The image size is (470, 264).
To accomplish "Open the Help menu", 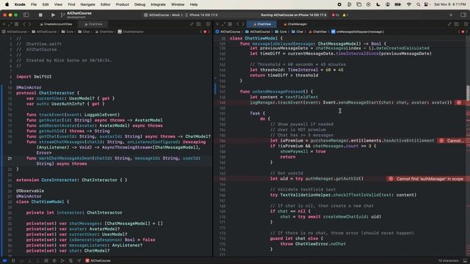I will click(194, 4).
